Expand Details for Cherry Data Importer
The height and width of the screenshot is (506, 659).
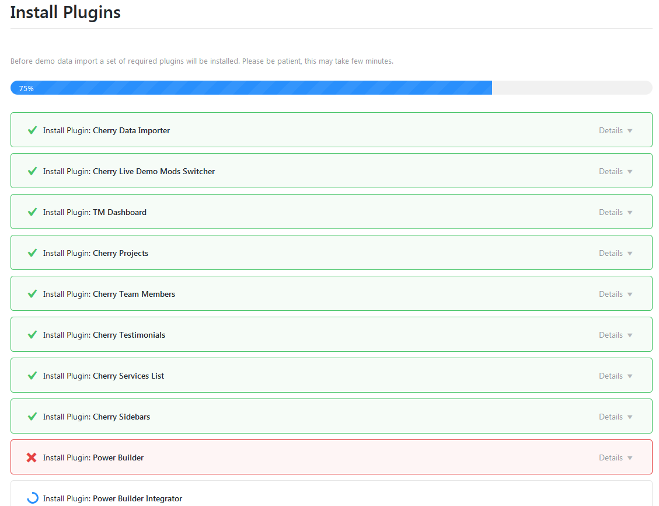tap(615, 130)
